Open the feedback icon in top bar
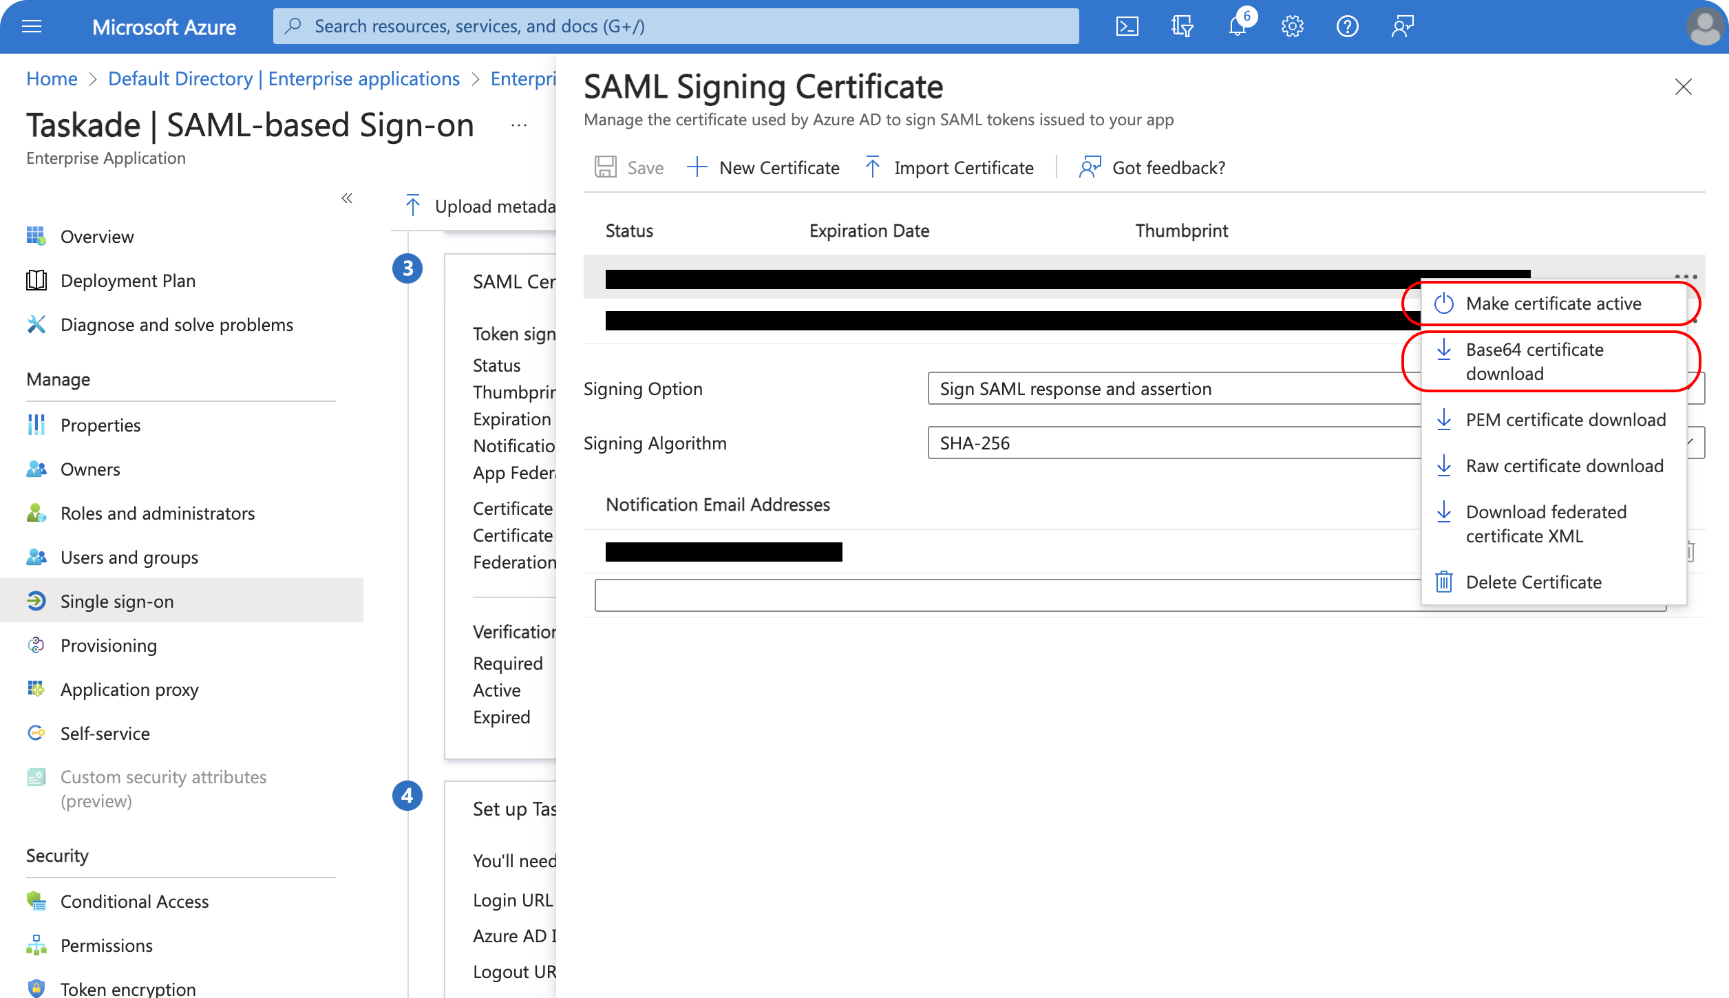The height and width of the screenshot is (998, 1729). [1402, 27]
